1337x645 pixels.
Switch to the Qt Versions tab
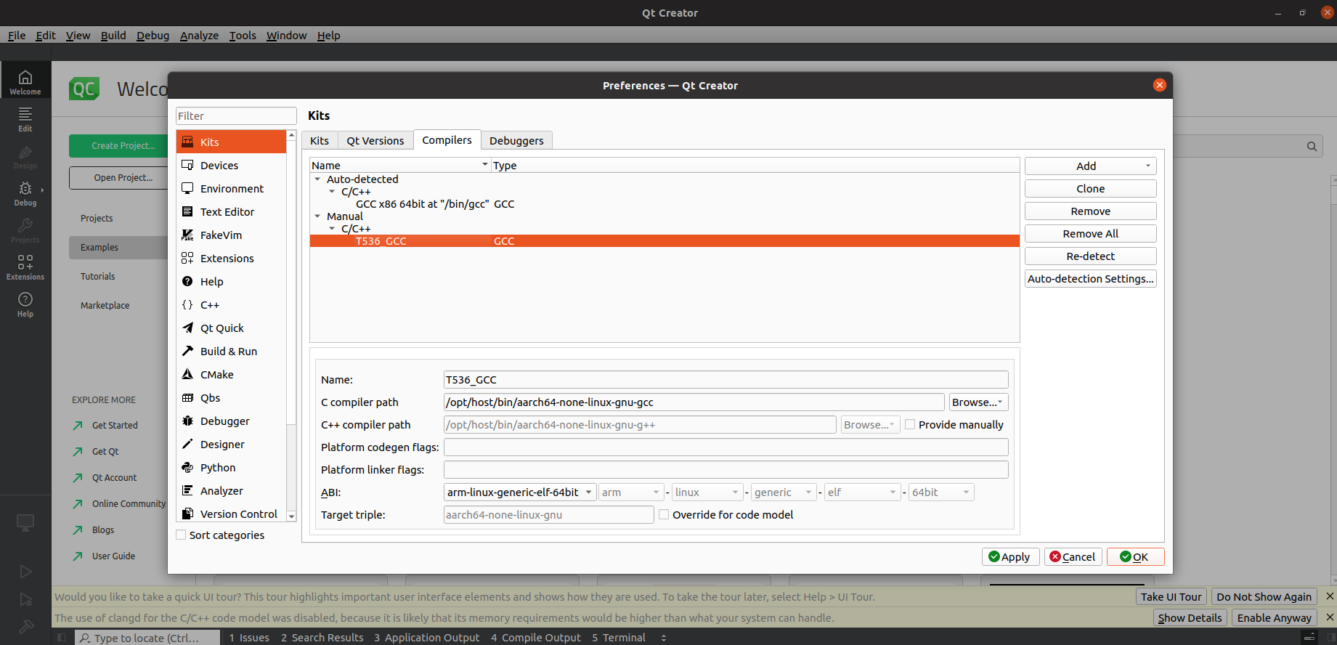tap(375, 141)
